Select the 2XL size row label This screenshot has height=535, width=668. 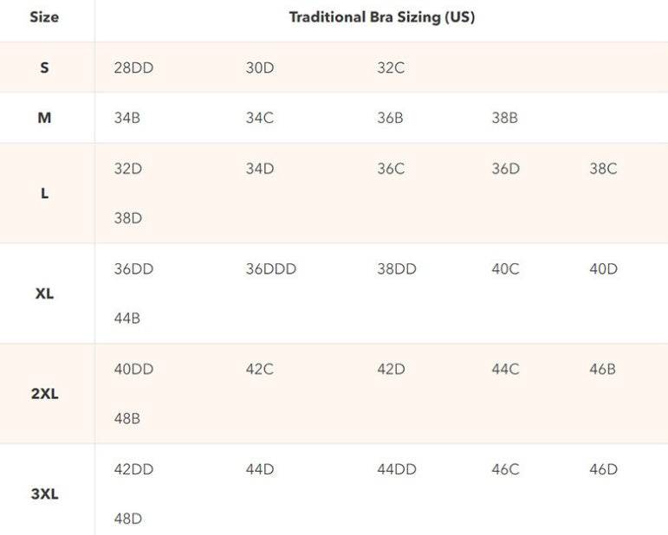point(44,394)
